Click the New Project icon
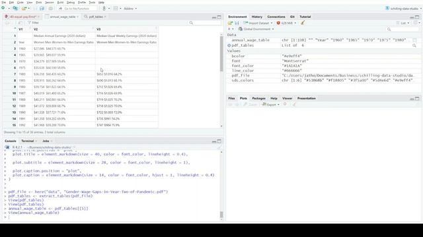Viewport: 423px width, 237px height. [x=15, y=9]
